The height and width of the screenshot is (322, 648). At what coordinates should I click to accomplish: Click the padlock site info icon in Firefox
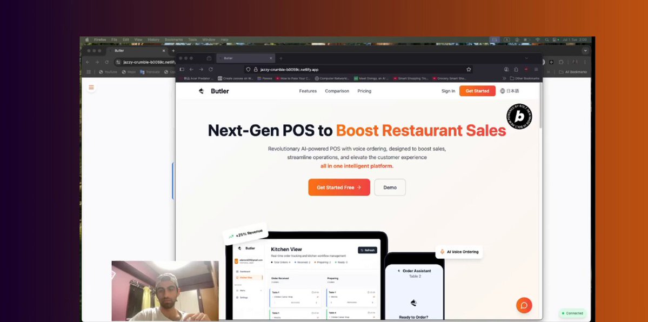[256, 70]
